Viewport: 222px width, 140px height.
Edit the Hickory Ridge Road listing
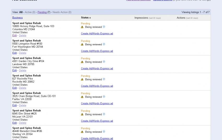click(14, 35)
